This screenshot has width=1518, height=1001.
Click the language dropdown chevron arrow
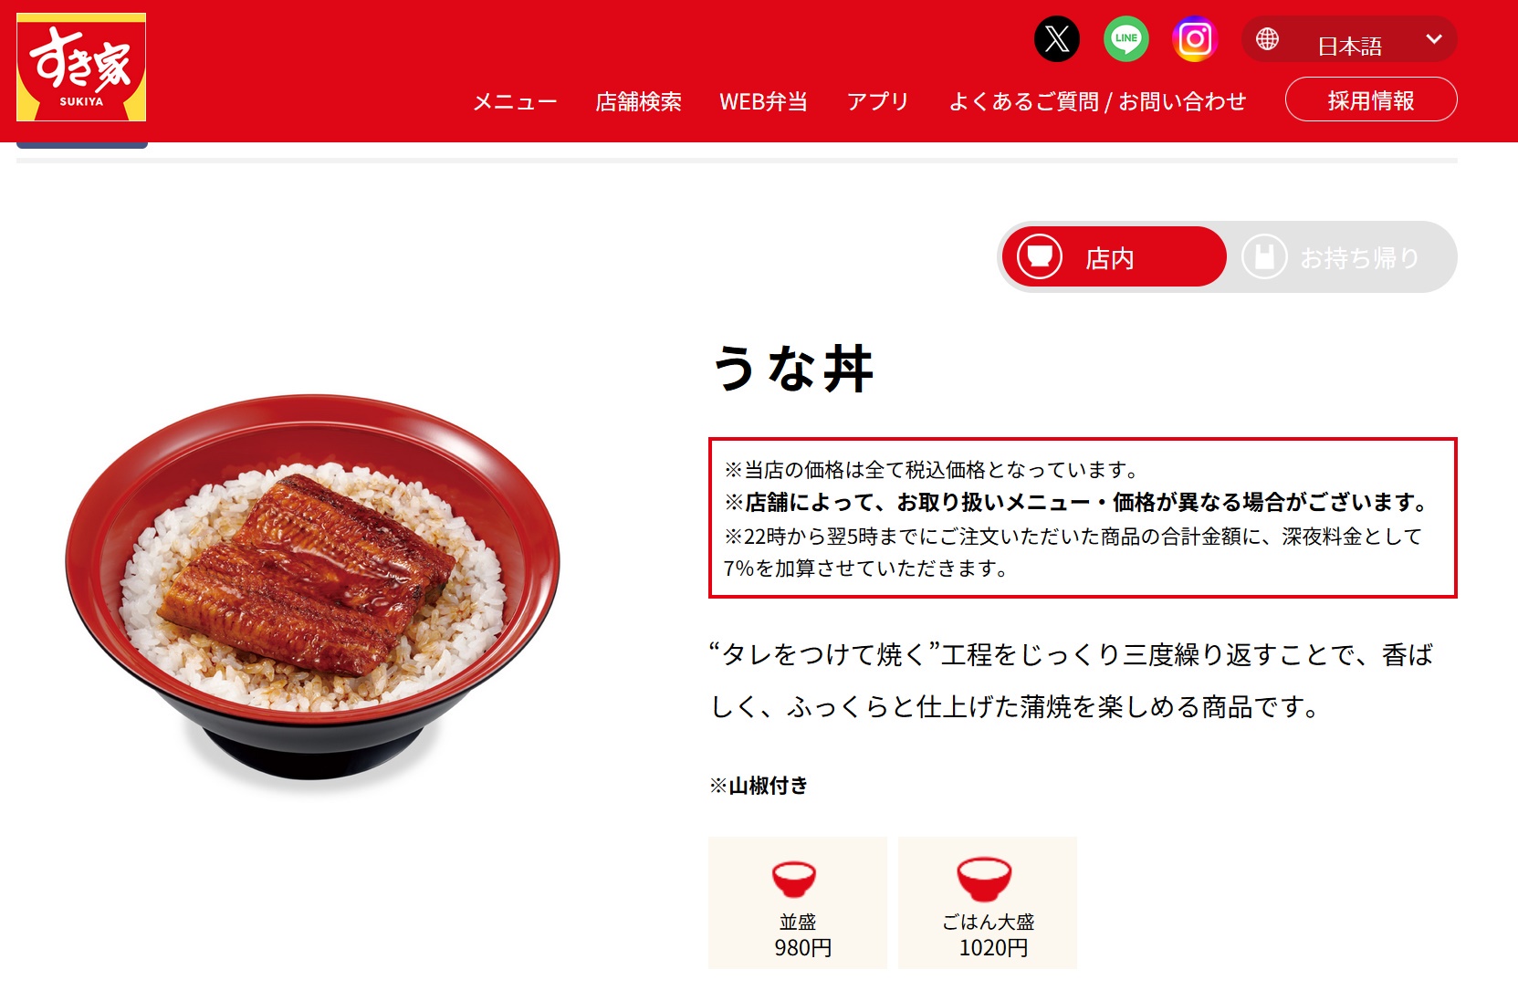click(1434, 39)
